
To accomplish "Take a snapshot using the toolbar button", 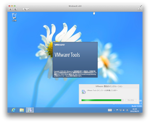I will coord(15,9).
